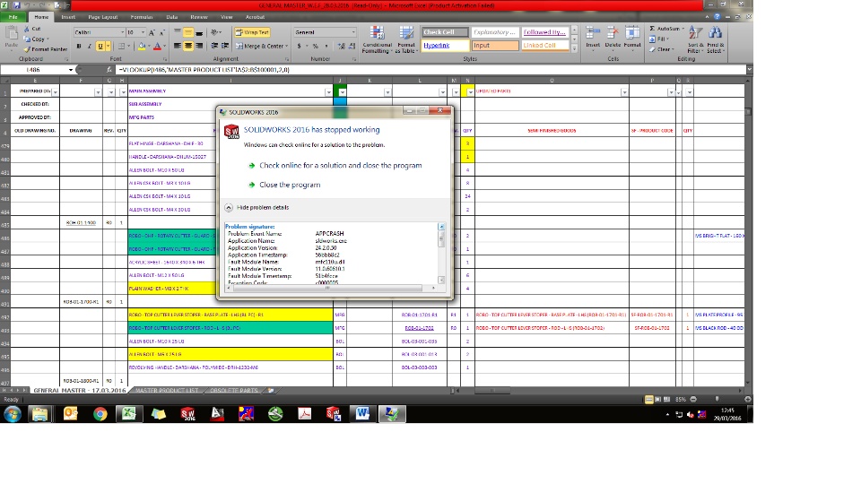Click the Top Align icon
The width and height of the screenshot is (861, 484).
pyautogui.click(x=178, y=32)
